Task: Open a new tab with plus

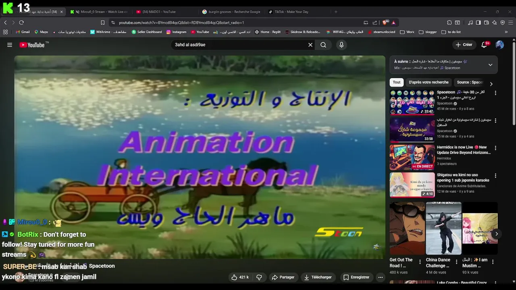Action: click(336, 12)
